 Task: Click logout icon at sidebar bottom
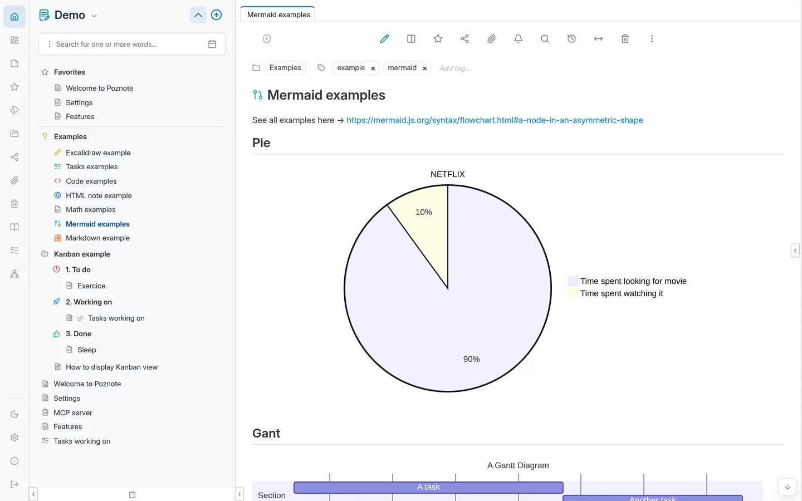pyautogui.click(x=14, y=484)
